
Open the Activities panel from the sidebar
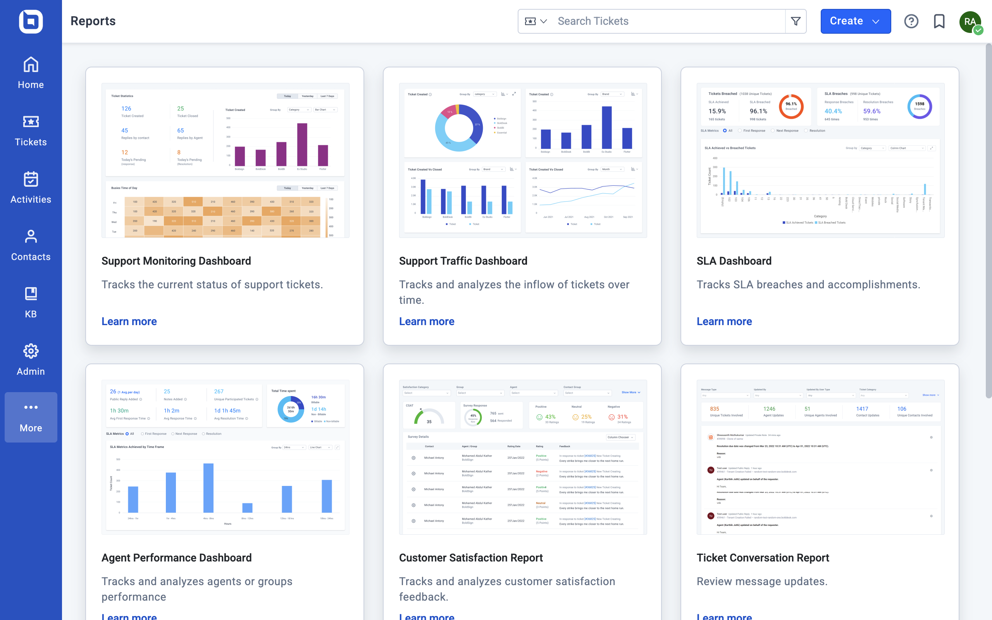click(31, 186)
